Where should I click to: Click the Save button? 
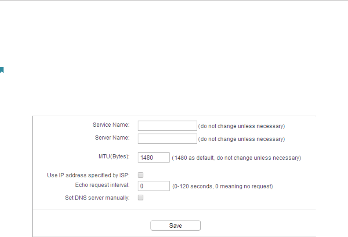(x=176, y=226)
